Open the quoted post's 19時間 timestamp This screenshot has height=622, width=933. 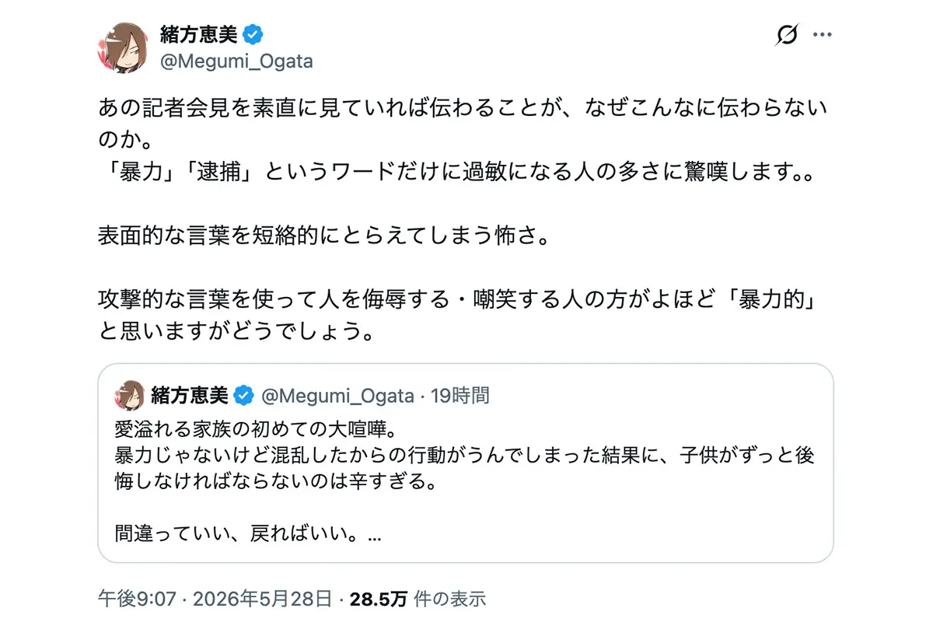[x=460, y=396]
